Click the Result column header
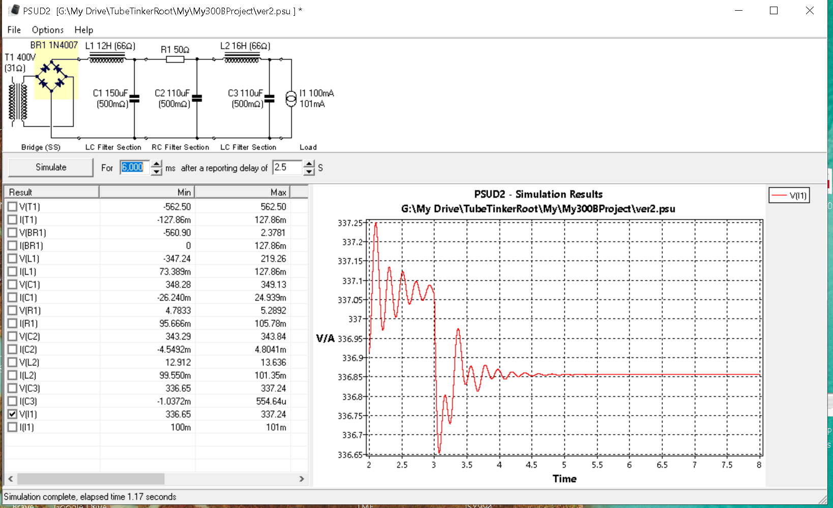The height and width of the screenshot is (508, 833). pos(51,192)
